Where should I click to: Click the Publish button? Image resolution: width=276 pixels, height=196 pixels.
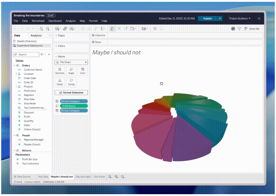[207, 19]
